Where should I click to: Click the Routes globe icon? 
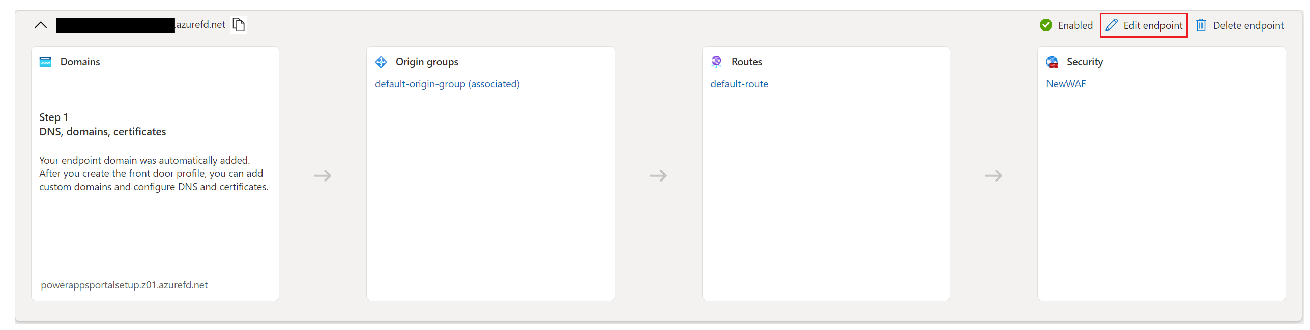point(716,62)
